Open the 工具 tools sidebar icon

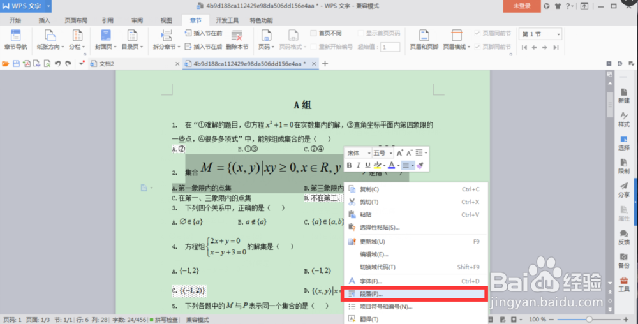coord(624,284)
